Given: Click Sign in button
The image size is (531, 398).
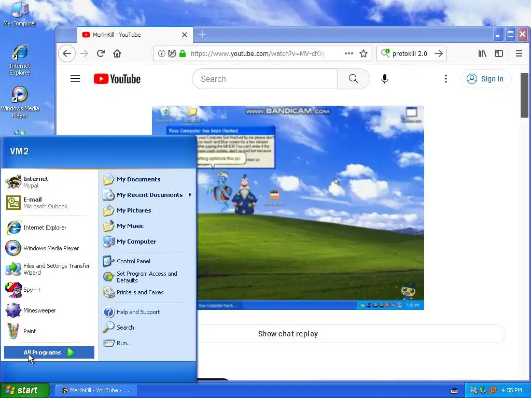Looking at the screenshot, I should tap(485, 79).
